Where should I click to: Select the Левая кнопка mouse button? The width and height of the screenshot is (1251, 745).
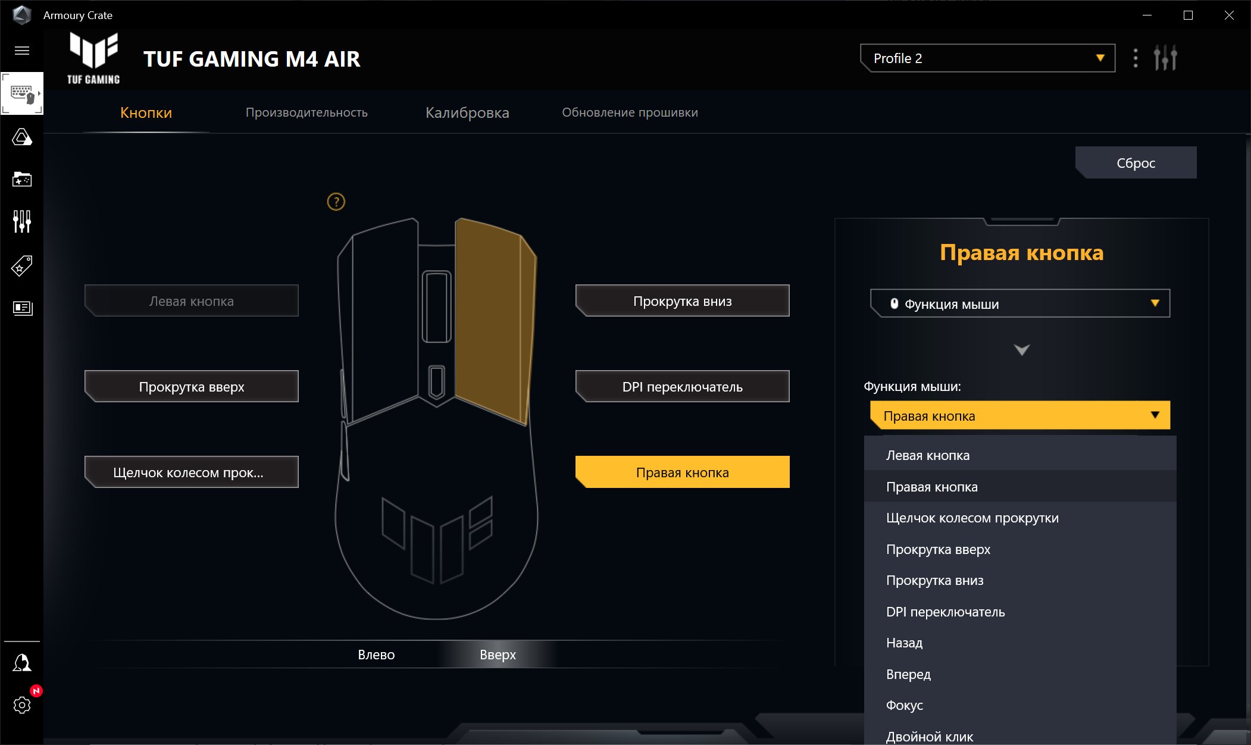[x=192, y=300]
